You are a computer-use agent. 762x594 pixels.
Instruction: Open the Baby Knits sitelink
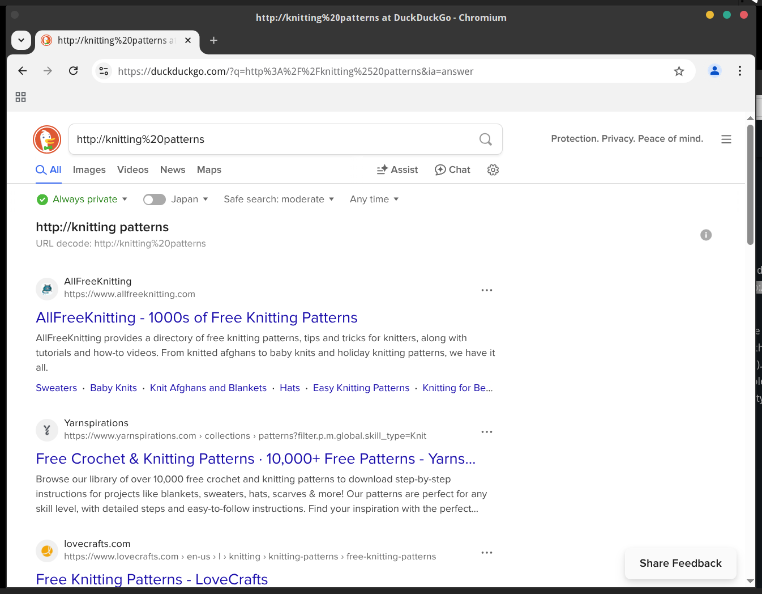[113, 388]
